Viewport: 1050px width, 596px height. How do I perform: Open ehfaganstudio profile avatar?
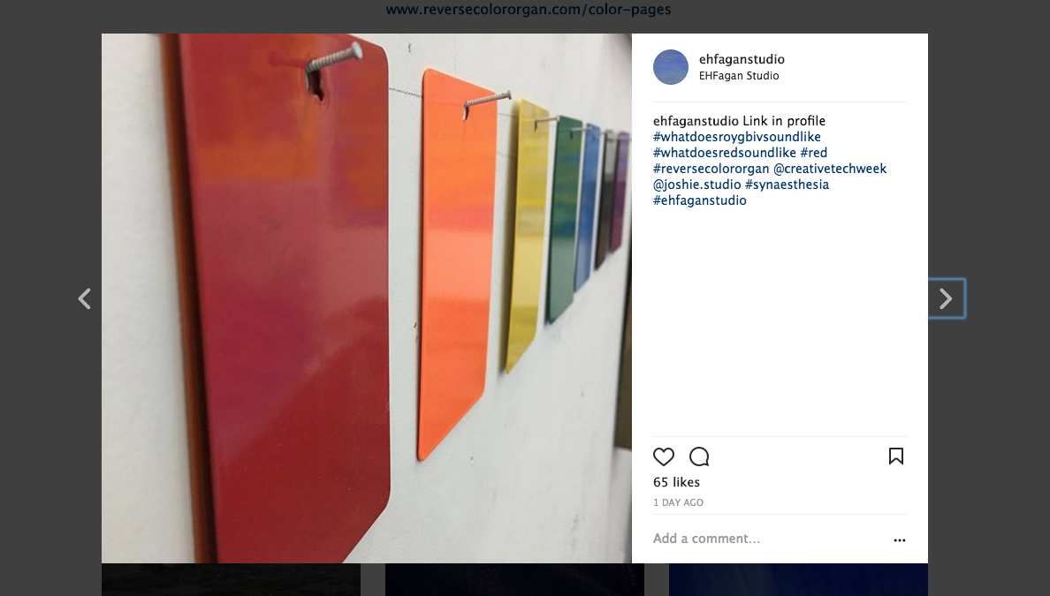(670, 67)
